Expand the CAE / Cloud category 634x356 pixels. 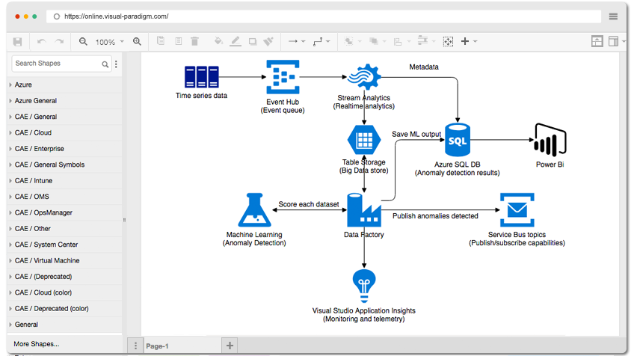click(65, 132)
